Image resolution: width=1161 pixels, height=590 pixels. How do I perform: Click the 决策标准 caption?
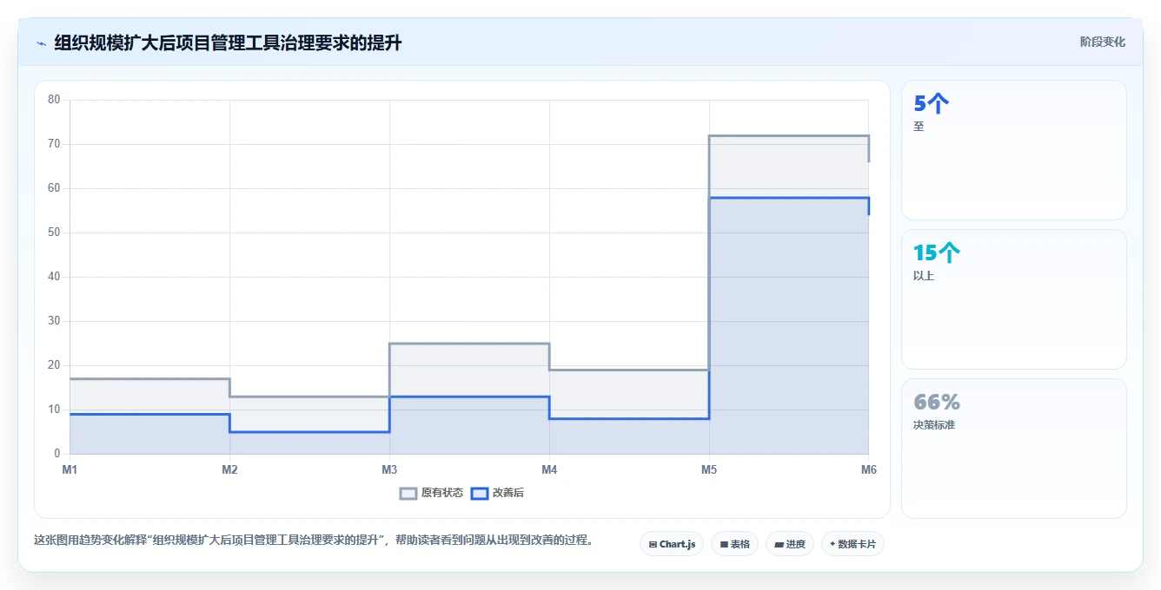[x=934, y=425]
